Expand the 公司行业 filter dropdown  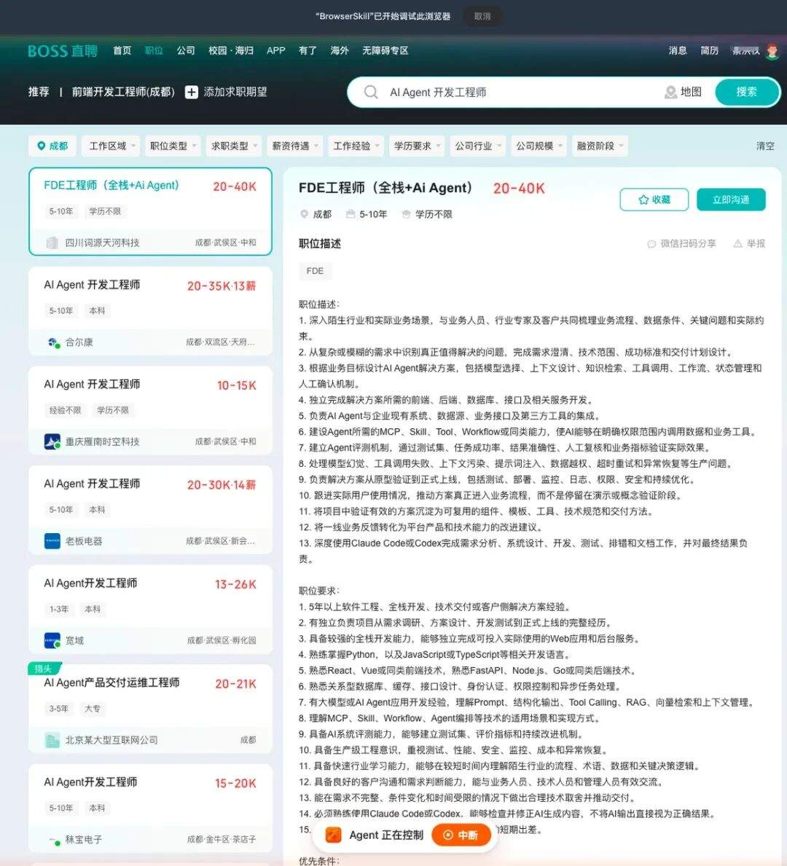pyautogui.click(x=477, y=146)
